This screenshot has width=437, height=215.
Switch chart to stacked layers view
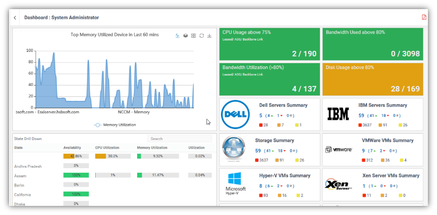[x=185, y=36]
